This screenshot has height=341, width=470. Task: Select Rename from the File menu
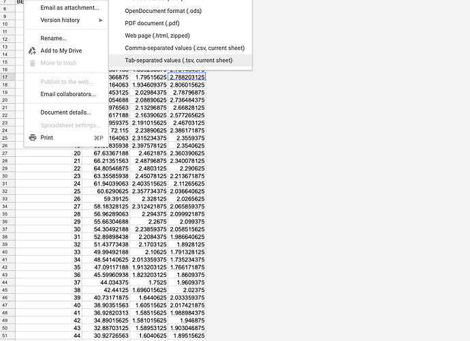coord(54,38)
